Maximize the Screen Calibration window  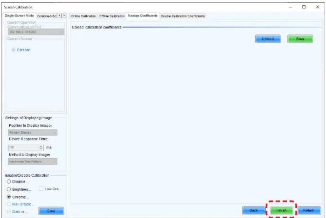[x=304, y=7]
